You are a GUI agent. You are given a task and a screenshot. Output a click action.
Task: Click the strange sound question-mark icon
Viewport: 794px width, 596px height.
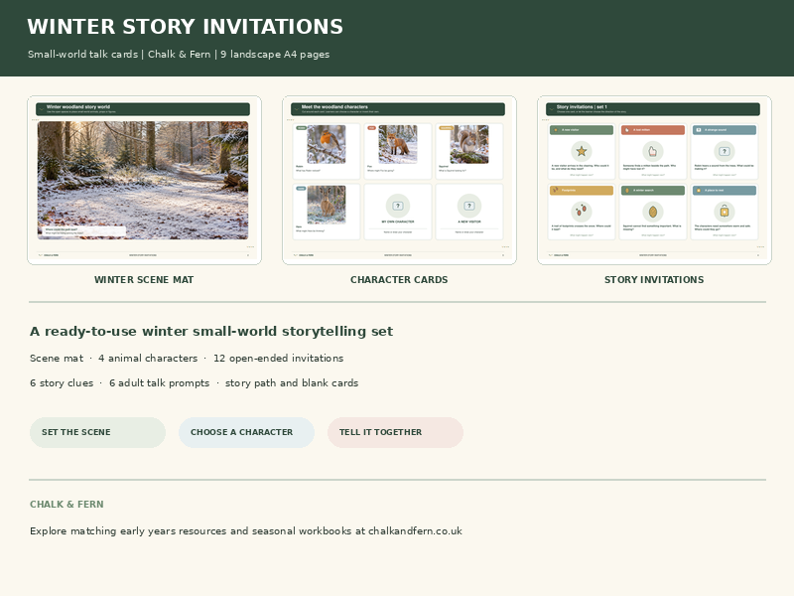(x=725, y=151)
